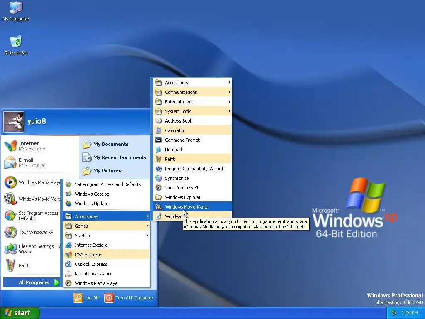Click the Paint brushes icon in left pane
Image resolution: width=425 pixels, height=319 pixels.
pos(10,265)
